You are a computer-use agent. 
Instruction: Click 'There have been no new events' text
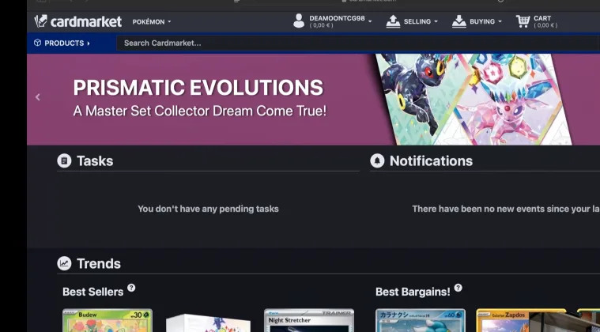point(506,209)
